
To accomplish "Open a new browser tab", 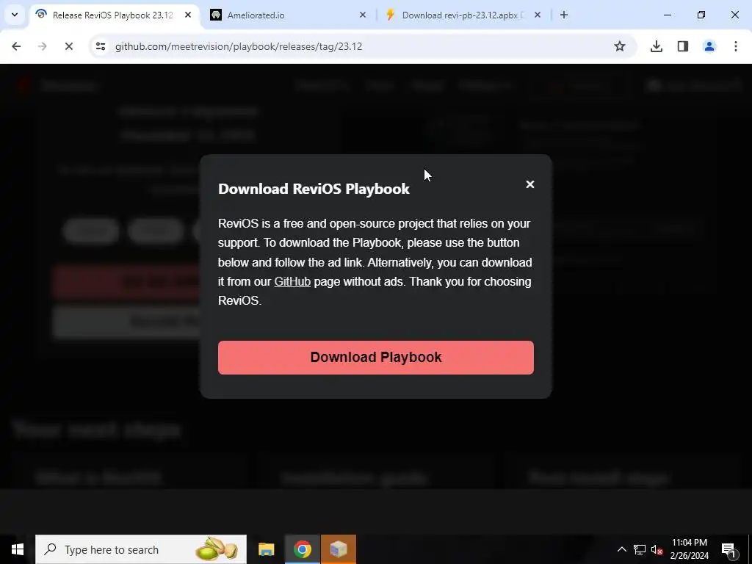I will pyautogui.click(x=563, y=15).
